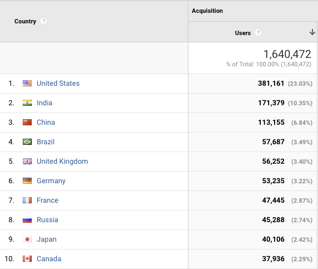Select the 37,936 users cell

tap(273, 259)
